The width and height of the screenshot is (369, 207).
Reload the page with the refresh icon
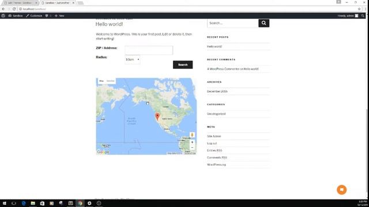pos(14,9)
